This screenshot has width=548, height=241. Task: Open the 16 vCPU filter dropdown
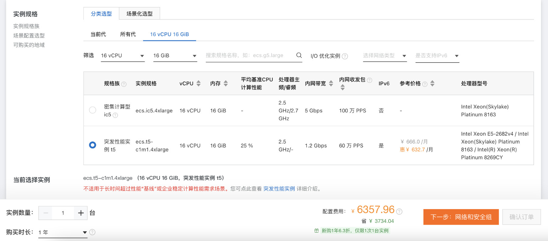click(123, 56)
